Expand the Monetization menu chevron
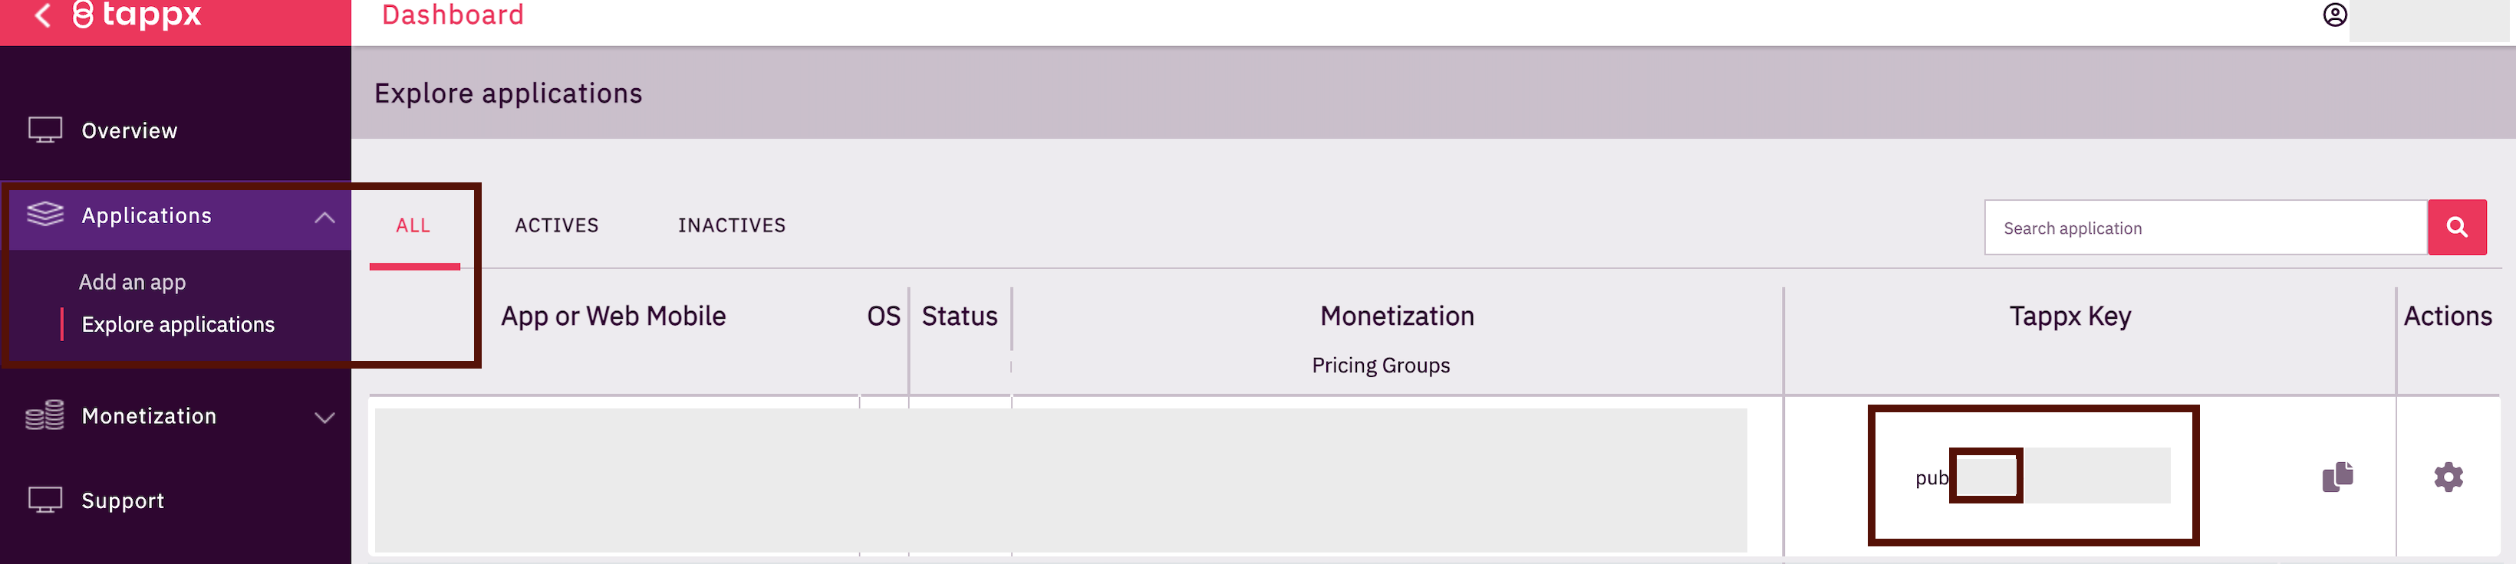This screenshot has width=2516, height=564. [325, 418]
